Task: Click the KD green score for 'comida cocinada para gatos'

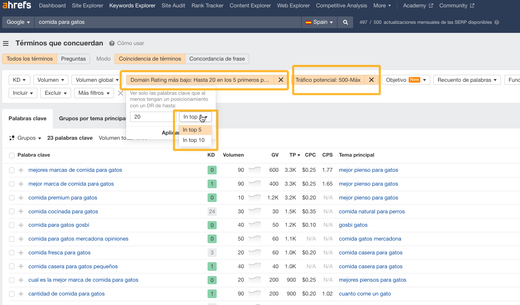Action: [x=212, y=211]
